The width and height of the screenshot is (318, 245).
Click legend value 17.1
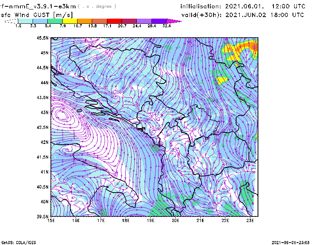point(107,26)
